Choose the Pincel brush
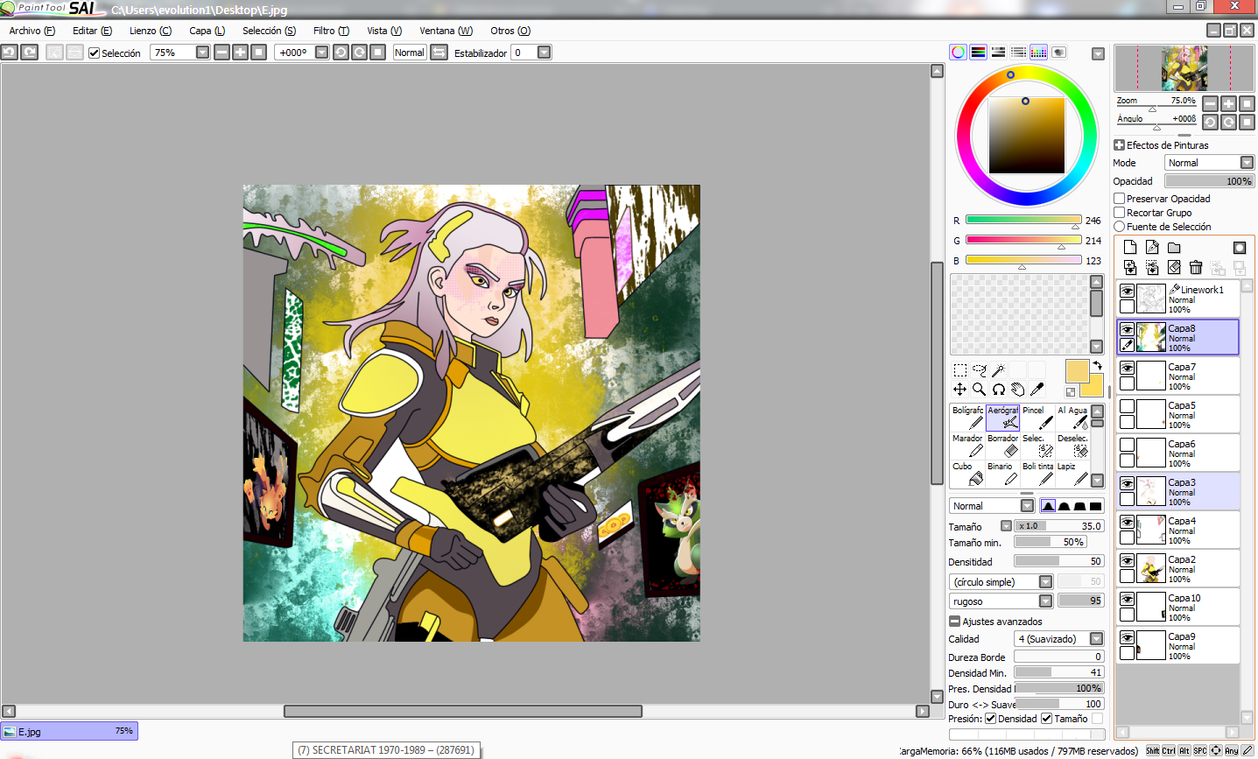1258x759 pixels. coord(1037,418)
